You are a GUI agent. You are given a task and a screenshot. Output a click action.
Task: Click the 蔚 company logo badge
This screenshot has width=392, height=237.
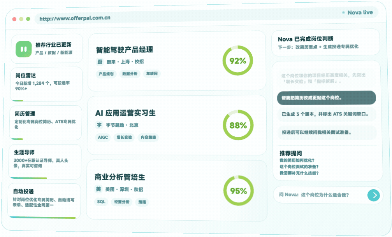click(100, 62)
